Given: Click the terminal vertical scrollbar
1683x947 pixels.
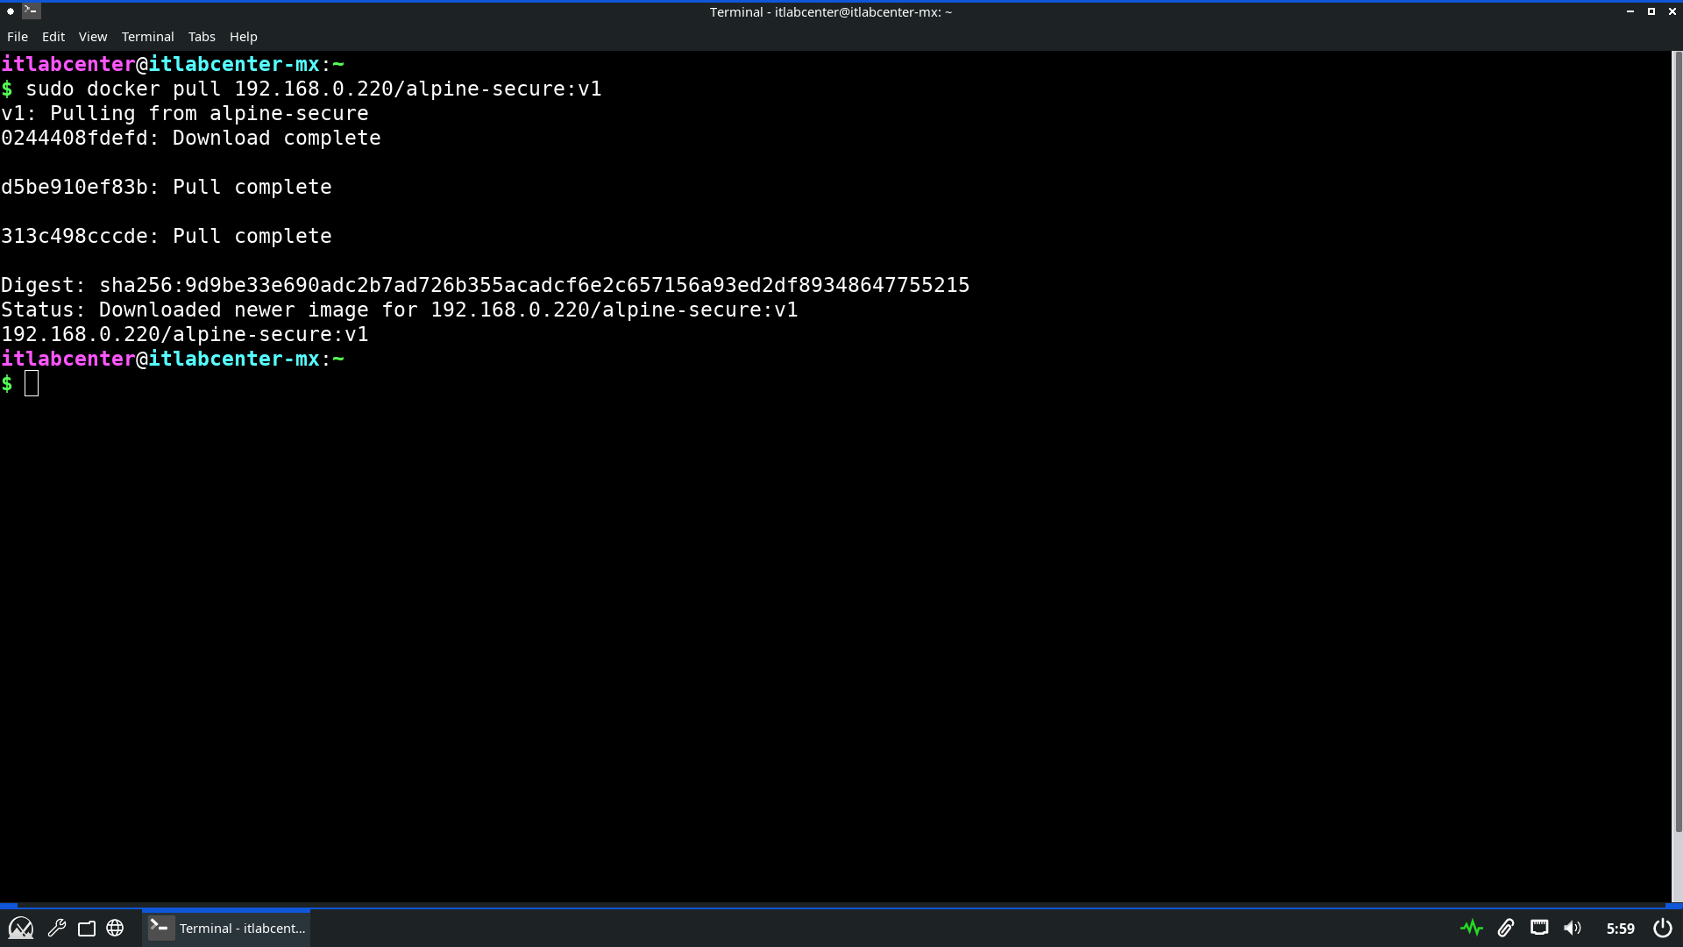Looking at the screenshot, I should point(1678,438).
